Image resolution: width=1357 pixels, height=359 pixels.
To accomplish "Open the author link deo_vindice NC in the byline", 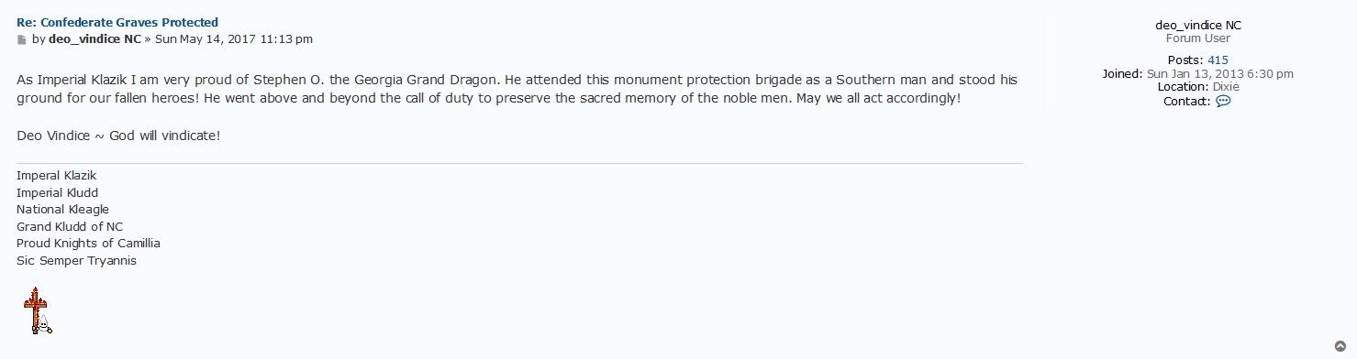I will [x=95, y=39].
